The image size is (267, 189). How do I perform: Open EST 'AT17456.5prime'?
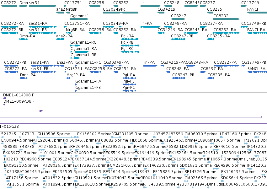tap(22, 178)
